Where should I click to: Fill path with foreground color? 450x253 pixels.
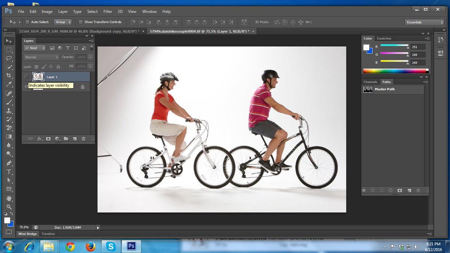tap(364, 190)
